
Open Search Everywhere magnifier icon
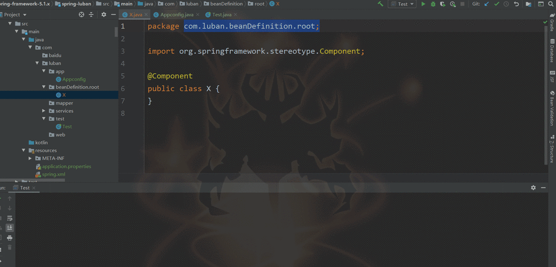coord(551,4)
